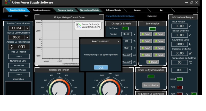Load preset Data2 in Sortie Rapide

pyautogui.click(x=159, y=34)
